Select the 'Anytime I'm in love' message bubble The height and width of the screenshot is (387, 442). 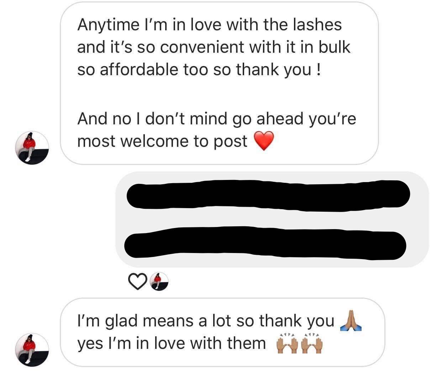[x=219, y=84]
